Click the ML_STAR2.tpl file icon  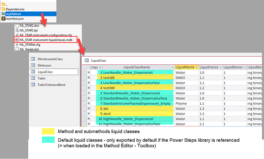(x=16, y=30)
